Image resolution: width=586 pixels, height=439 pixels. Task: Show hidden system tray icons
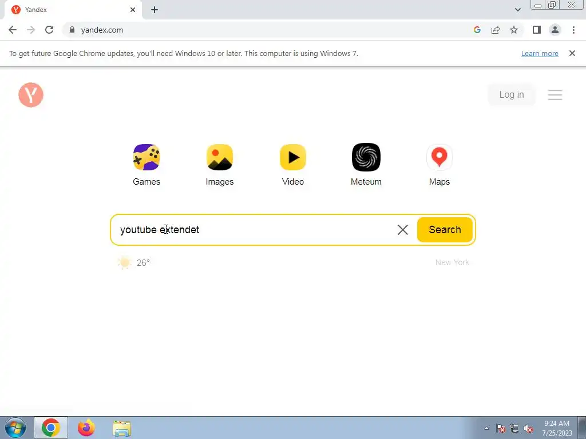[486, 428]
